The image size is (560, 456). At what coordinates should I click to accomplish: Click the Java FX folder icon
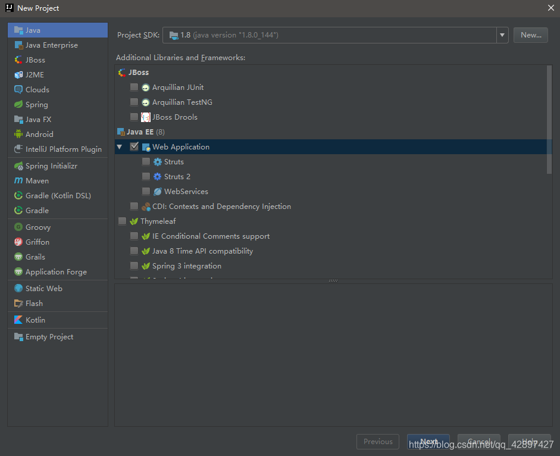pyautogui.click(x=18, y=120)
